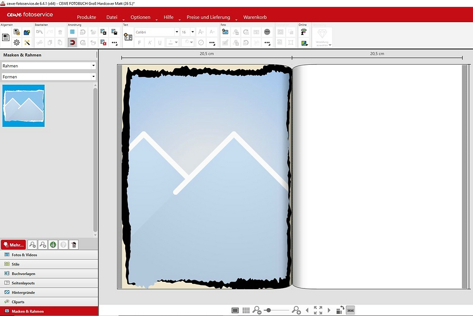Open the Calibri font dropdown
The height and width of the screenshot is (316, 473).
pyautogui.click(x=177, y=32)
